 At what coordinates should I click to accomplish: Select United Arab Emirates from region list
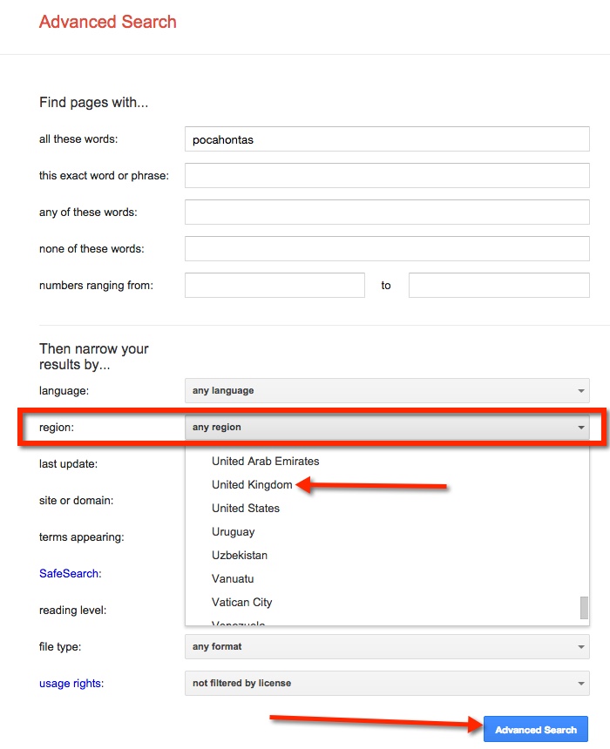point(266,462)
